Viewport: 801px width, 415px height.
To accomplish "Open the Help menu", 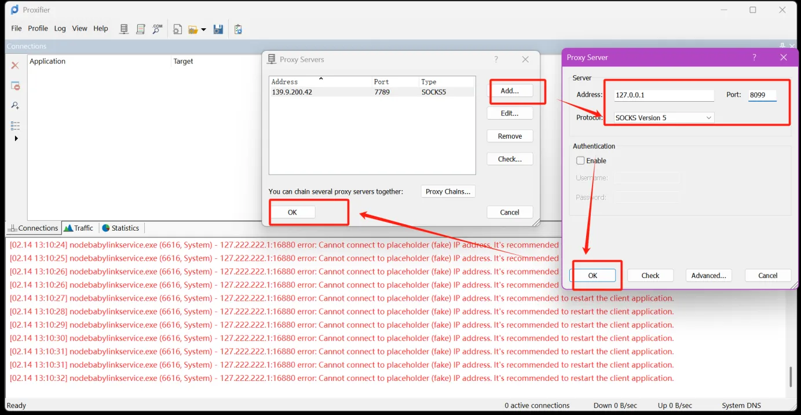I will pos(101,28).
